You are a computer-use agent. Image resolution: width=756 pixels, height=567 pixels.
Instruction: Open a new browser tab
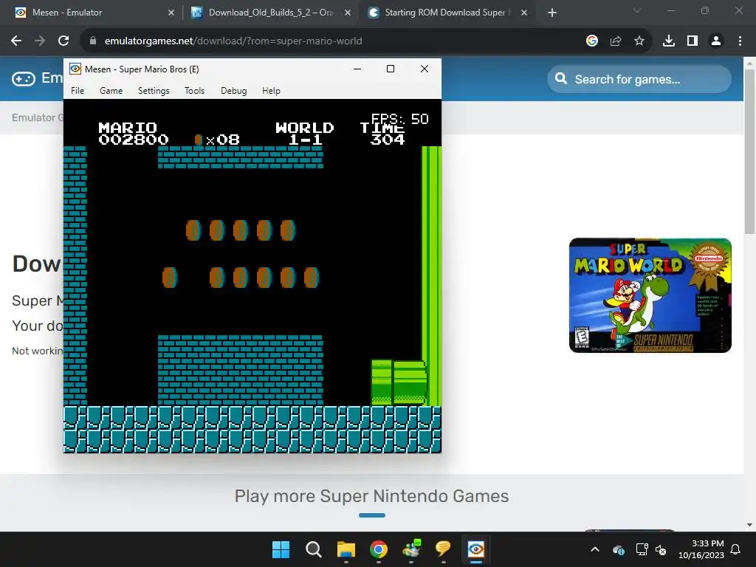(x=552, y=13)
